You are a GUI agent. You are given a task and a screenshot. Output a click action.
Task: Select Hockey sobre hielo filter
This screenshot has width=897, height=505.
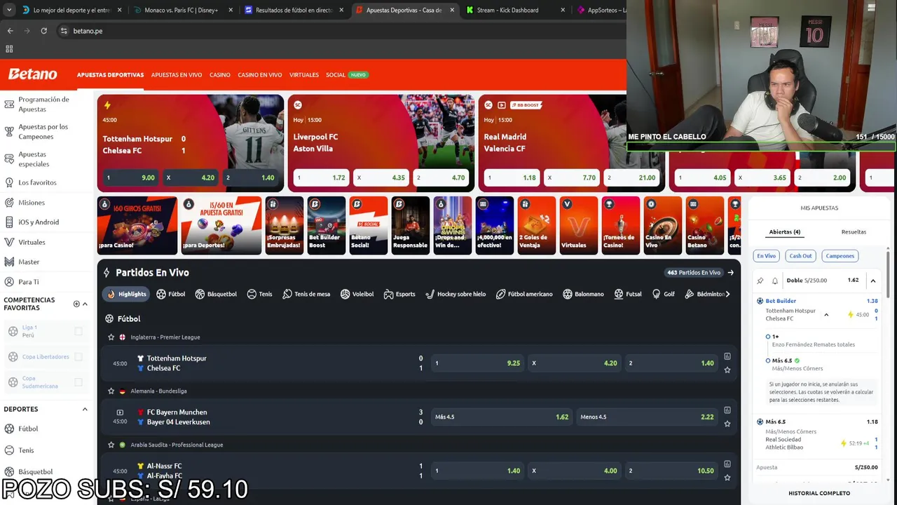pyautogui.click(x=456, y=294)
